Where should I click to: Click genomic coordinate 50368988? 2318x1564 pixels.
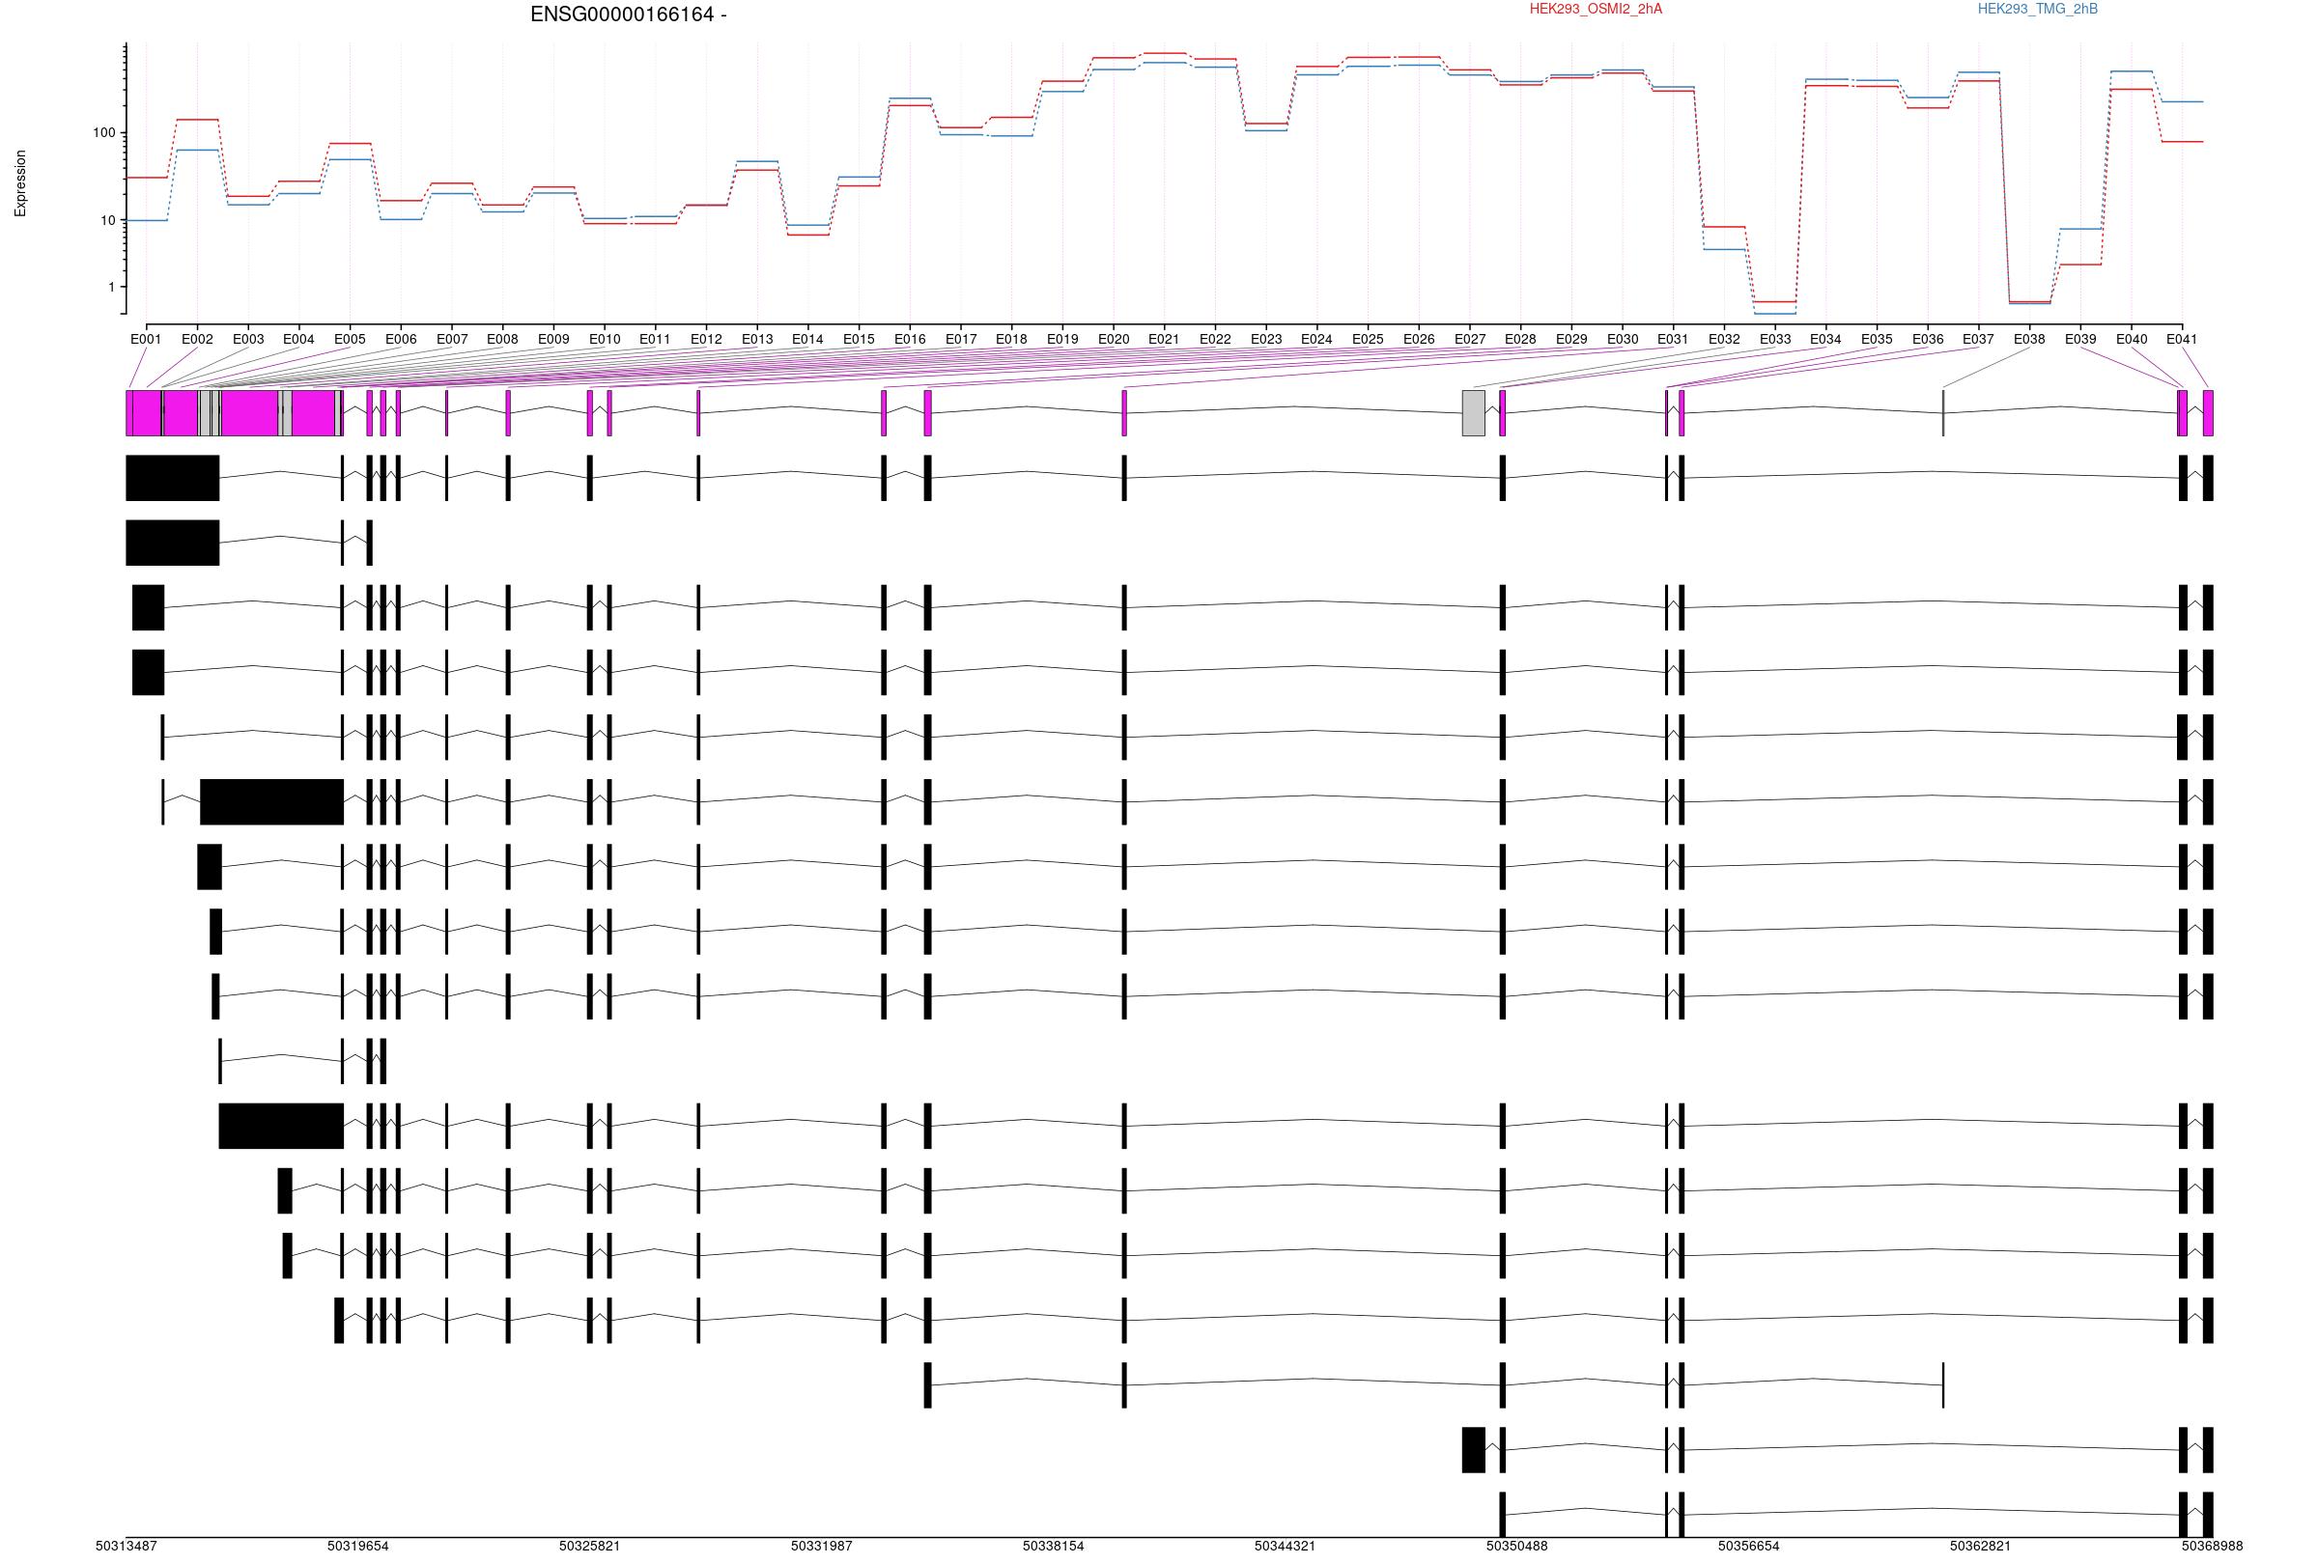coord(2213,1546)
